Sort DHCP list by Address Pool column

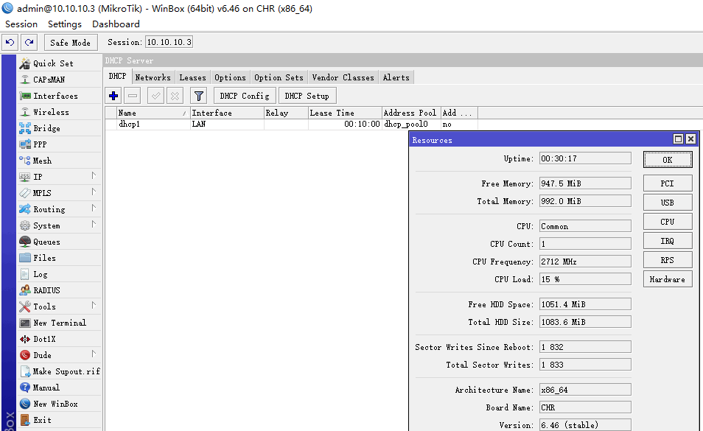[x=411, y=113]
